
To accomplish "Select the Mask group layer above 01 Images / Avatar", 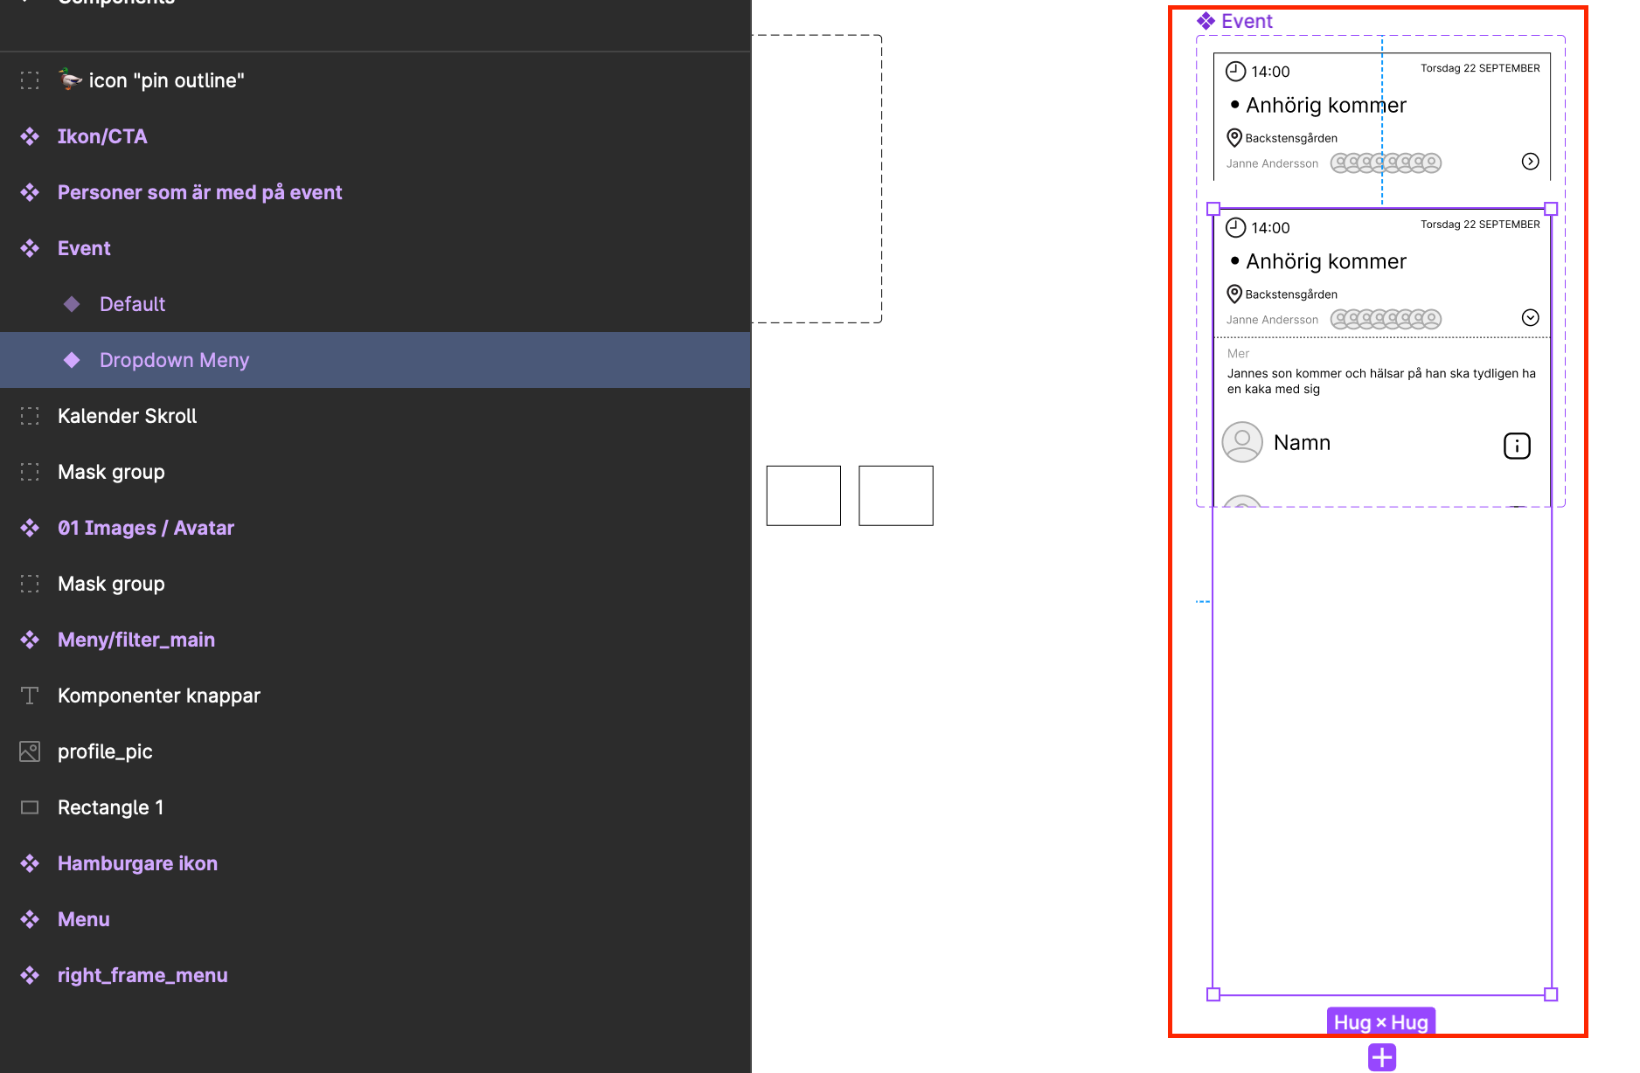I will 375,472.
